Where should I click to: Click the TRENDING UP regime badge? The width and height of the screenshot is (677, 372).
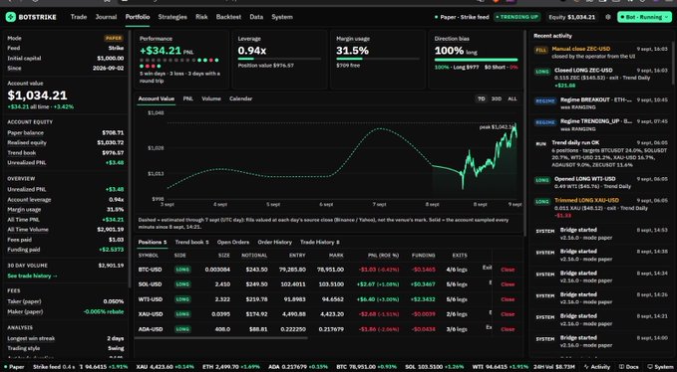coord(517,17)
